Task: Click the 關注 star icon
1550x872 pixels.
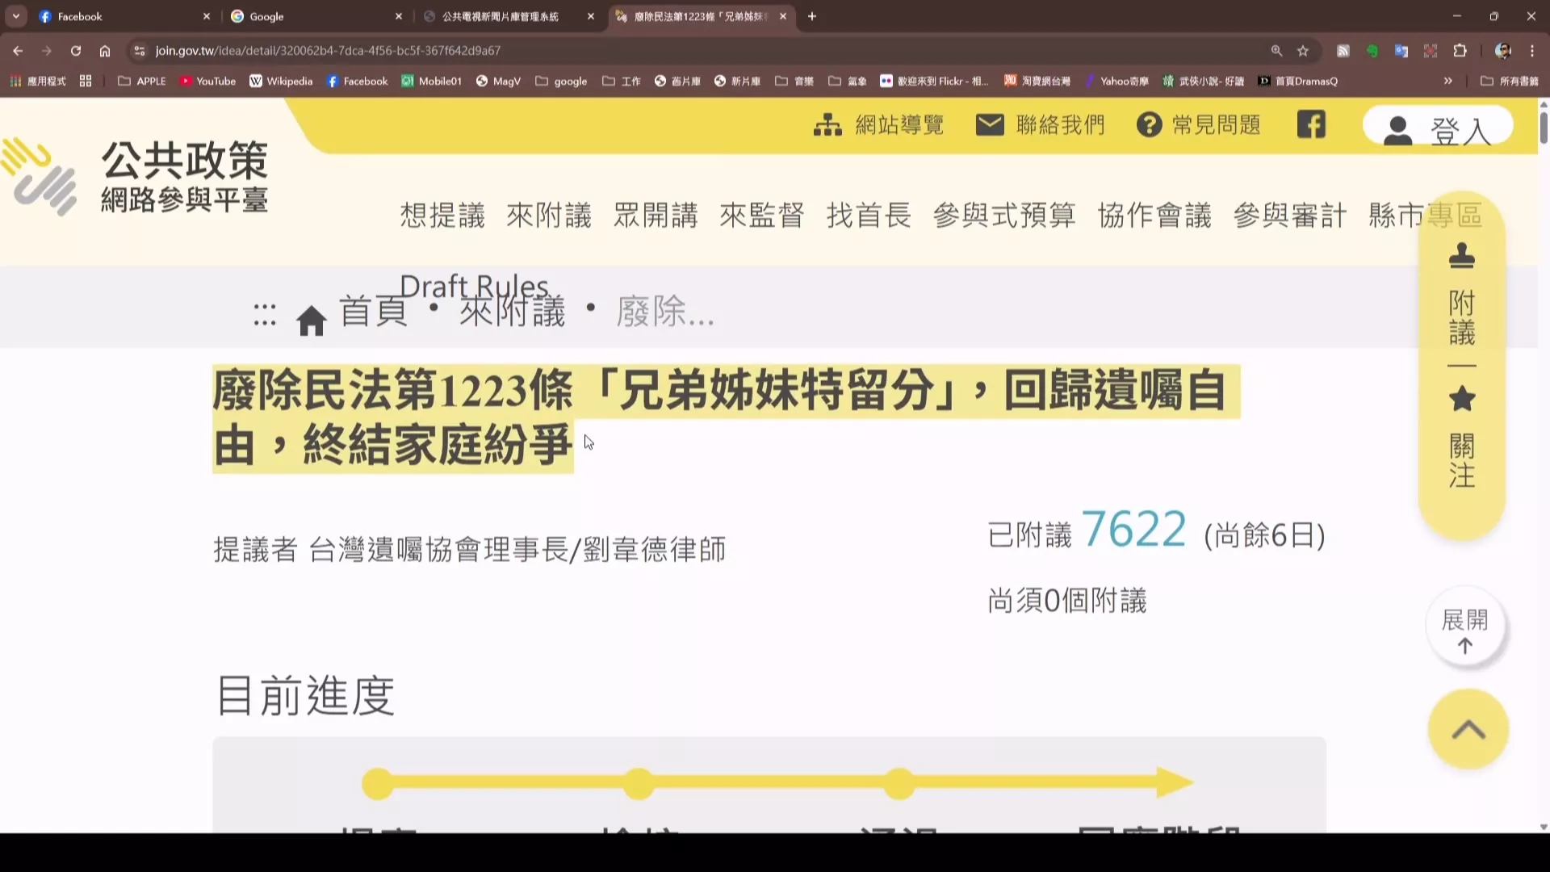Action: [1461, 399]
